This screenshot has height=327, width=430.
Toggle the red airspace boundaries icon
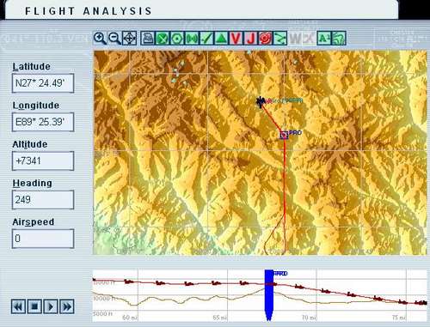[266, 38]
